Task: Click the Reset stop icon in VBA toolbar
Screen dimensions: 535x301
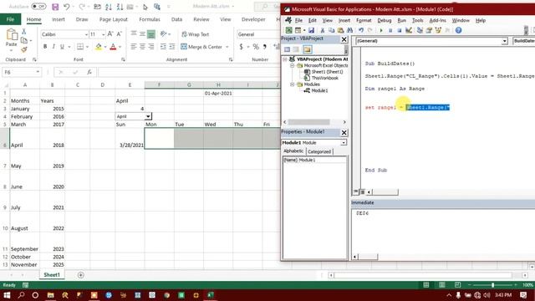Action: pyautogui.click(x=400, y=30)
